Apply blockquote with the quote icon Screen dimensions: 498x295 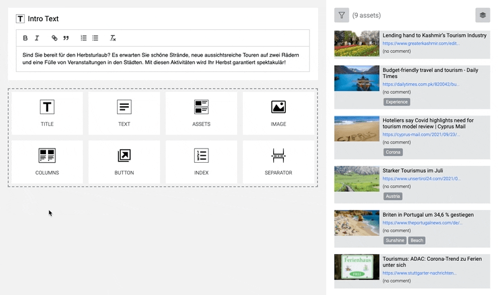pos(66,38)
